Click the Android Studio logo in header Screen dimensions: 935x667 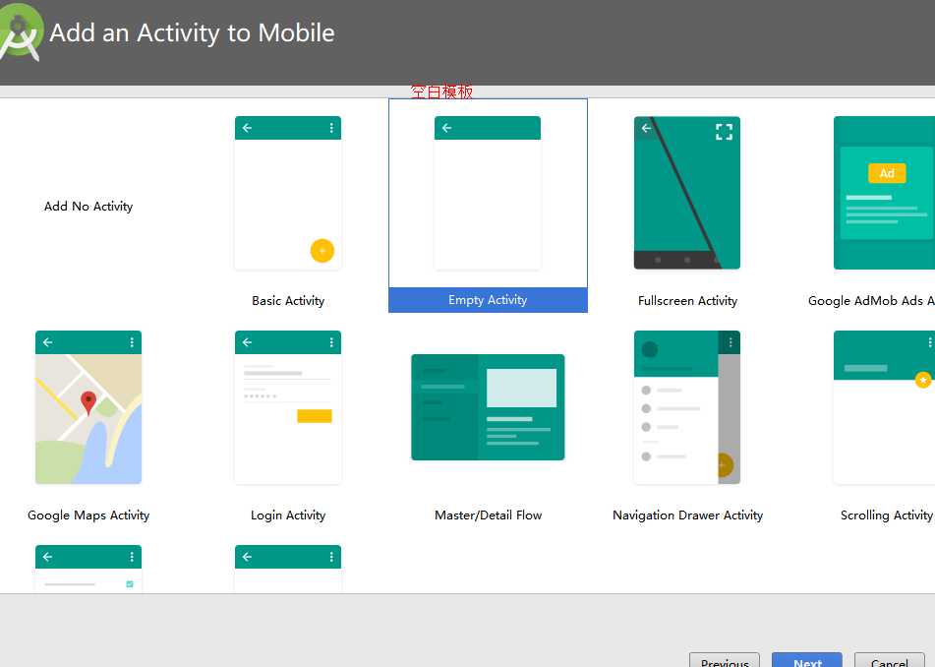(22, 32)
